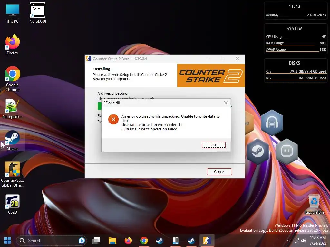330x247 pixels.
Task: Click the installer title bar setup icon
Action: [x=88, y=59]
